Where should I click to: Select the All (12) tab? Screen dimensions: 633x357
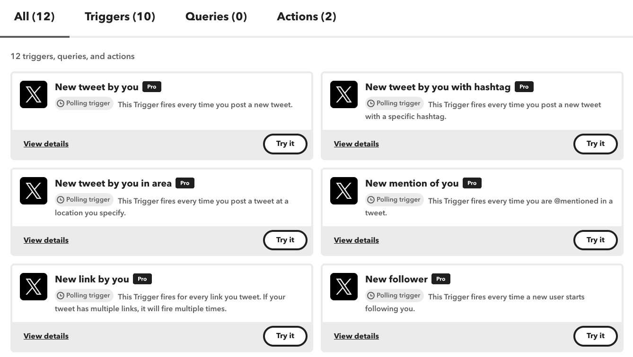coord(35,17)
